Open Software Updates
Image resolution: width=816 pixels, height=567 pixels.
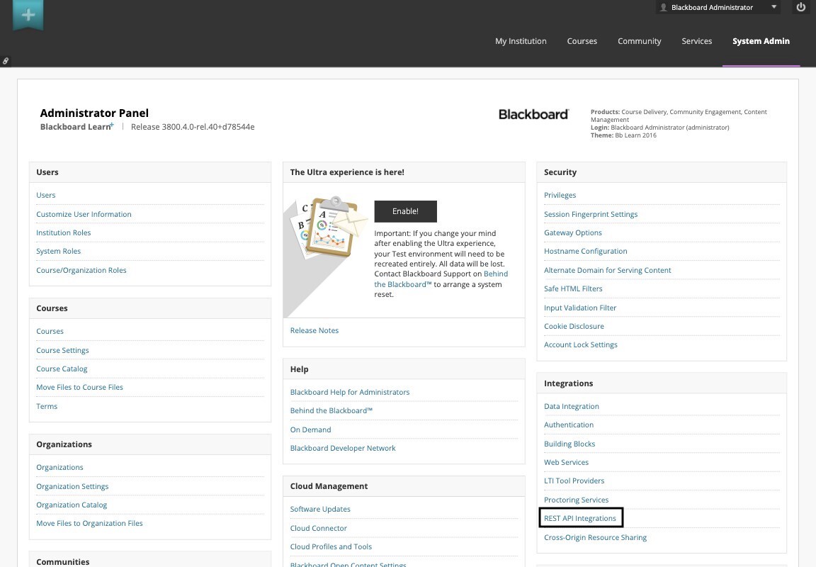coord(320,509)
